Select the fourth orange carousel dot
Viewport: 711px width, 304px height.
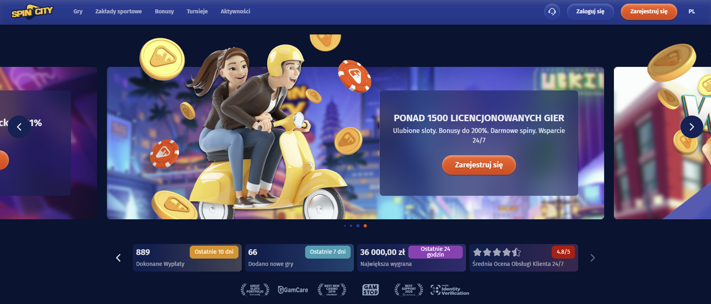tap(365, 226)
